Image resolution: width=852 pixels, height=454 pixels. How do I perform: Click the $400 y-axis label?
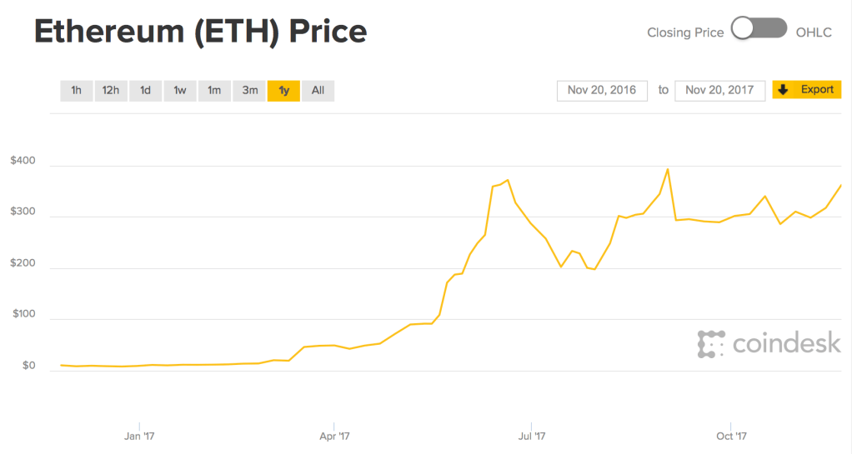click(23, 161)
